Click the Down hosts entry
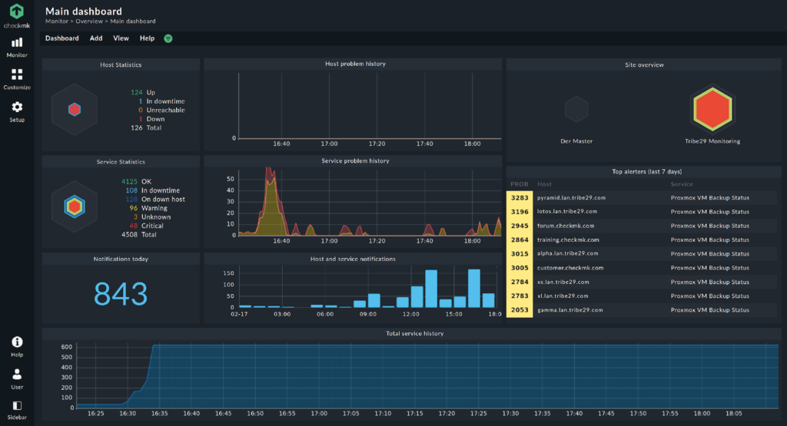This screenshot has height=426, width=787. point(151,119)
